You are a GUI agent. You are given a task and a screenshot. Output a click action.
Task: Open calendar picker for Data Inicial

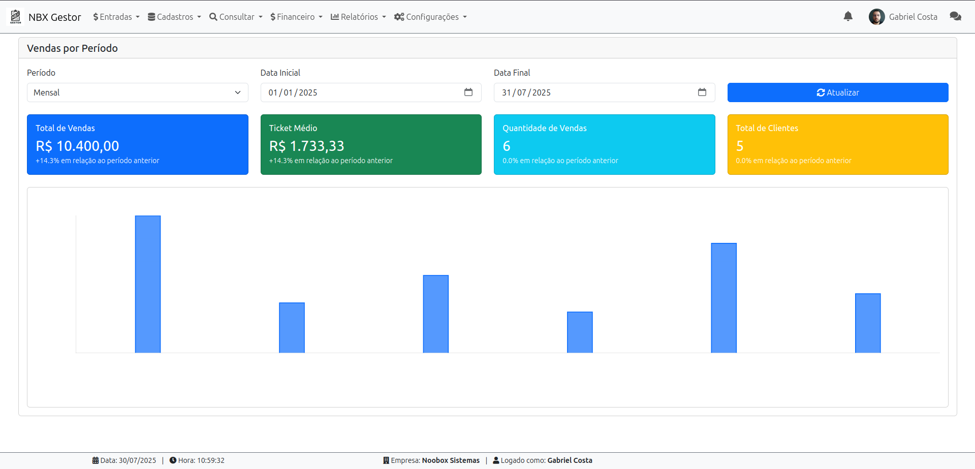pos(468,92)
